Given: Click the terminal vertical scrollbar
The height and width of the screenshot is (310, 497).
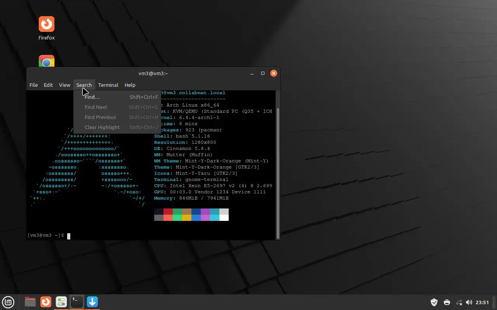Looking at the screenshot, I should tap(278, 173).
